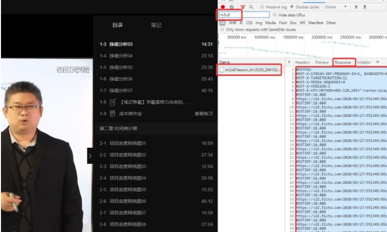Open the 笔记 notes tab
The image size is (387, 232).
click(x=156, y=25)
